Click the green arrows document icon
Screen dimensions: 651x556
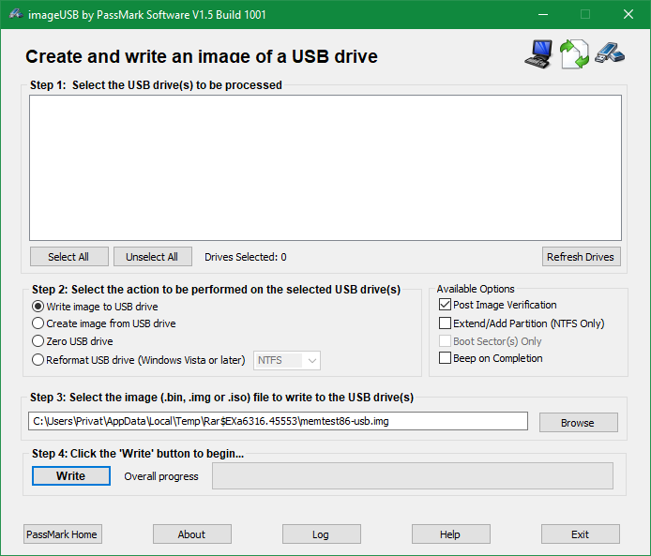(574, 54)
